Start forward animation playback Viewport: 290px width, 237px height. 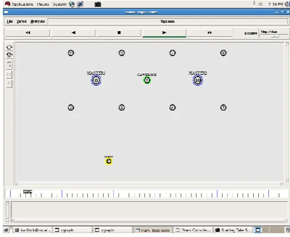coord(164,33)
